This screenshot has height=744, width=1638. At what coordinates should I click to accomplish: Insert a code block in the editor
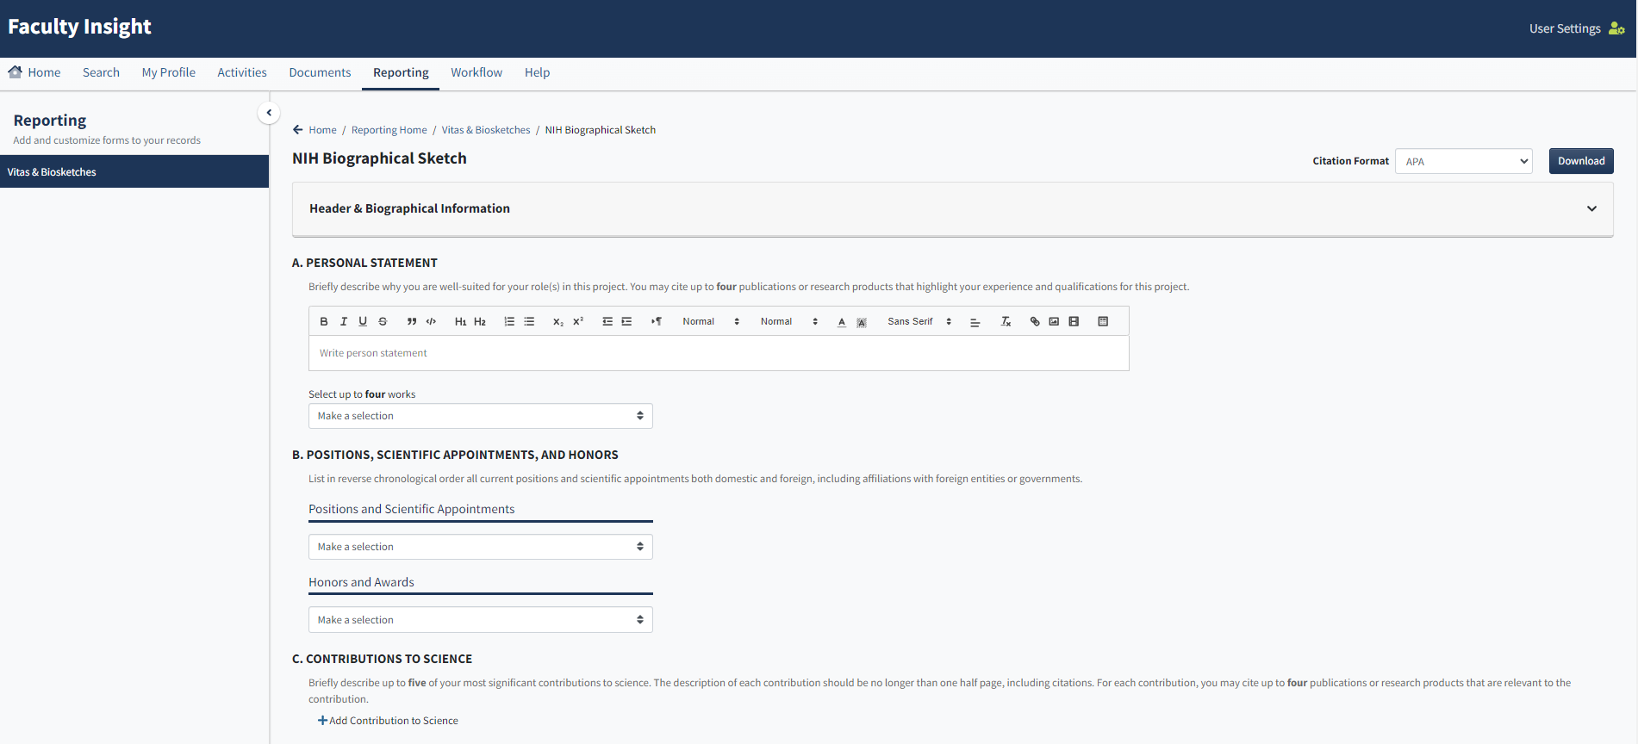coord(431,321)
